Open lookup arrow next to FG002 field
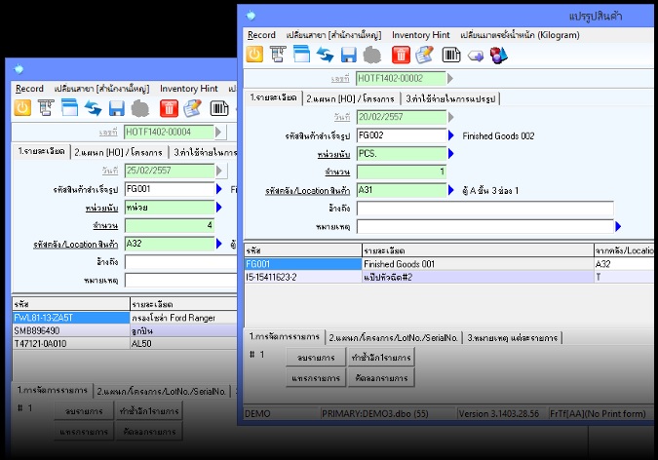This screenshot has width=658, height=460. tap(451, 135)
